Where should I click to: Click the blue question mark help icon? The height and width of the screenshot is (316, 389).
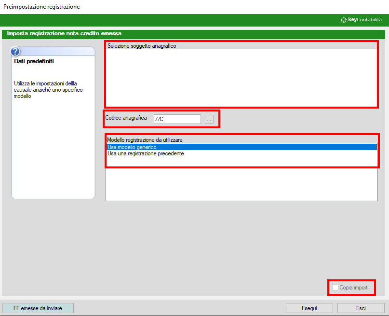[15, 52]
